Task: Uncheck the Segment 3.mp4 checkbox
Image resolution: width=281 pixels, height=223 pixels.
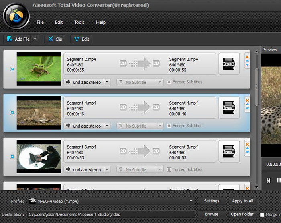Action: [12, 157]
